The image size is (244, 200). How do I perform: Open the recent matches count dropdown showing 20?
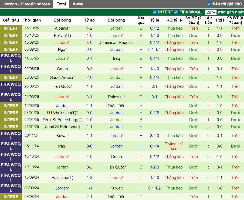tap(211, 12)
